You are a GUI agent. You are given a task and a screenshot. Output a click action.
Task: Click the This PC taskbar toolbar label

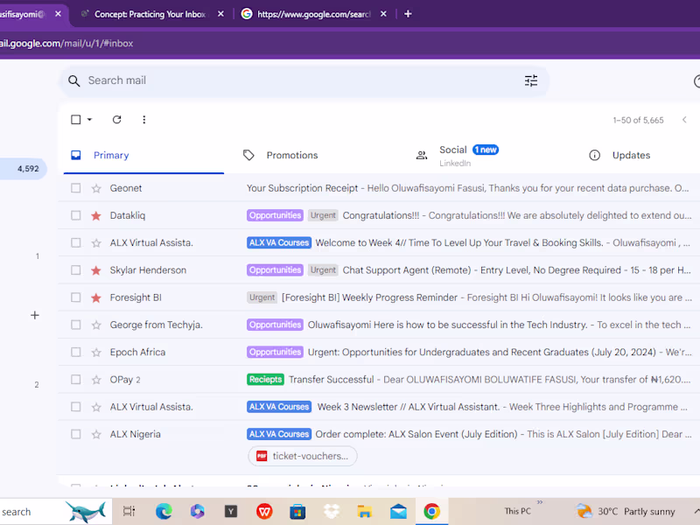tap(517, 511)
